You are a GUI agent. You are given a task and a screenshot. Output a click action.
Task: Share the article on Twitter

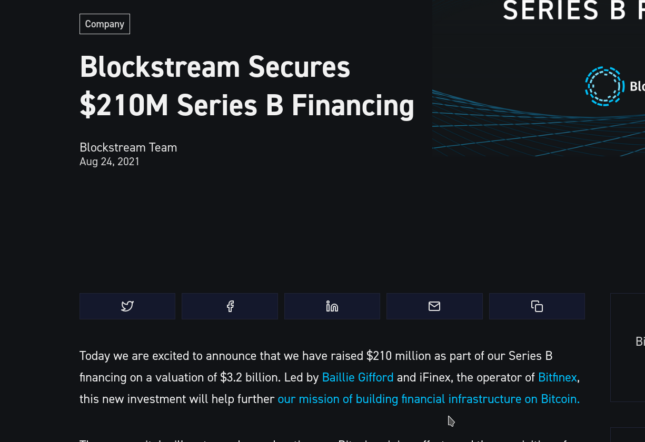click(127, 306)
